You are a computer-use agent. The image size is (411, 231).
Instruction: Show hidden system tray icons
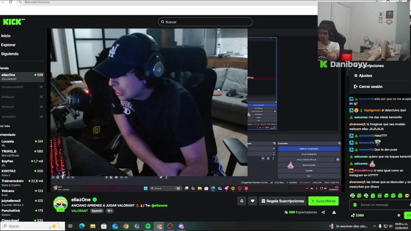[375, 226]
